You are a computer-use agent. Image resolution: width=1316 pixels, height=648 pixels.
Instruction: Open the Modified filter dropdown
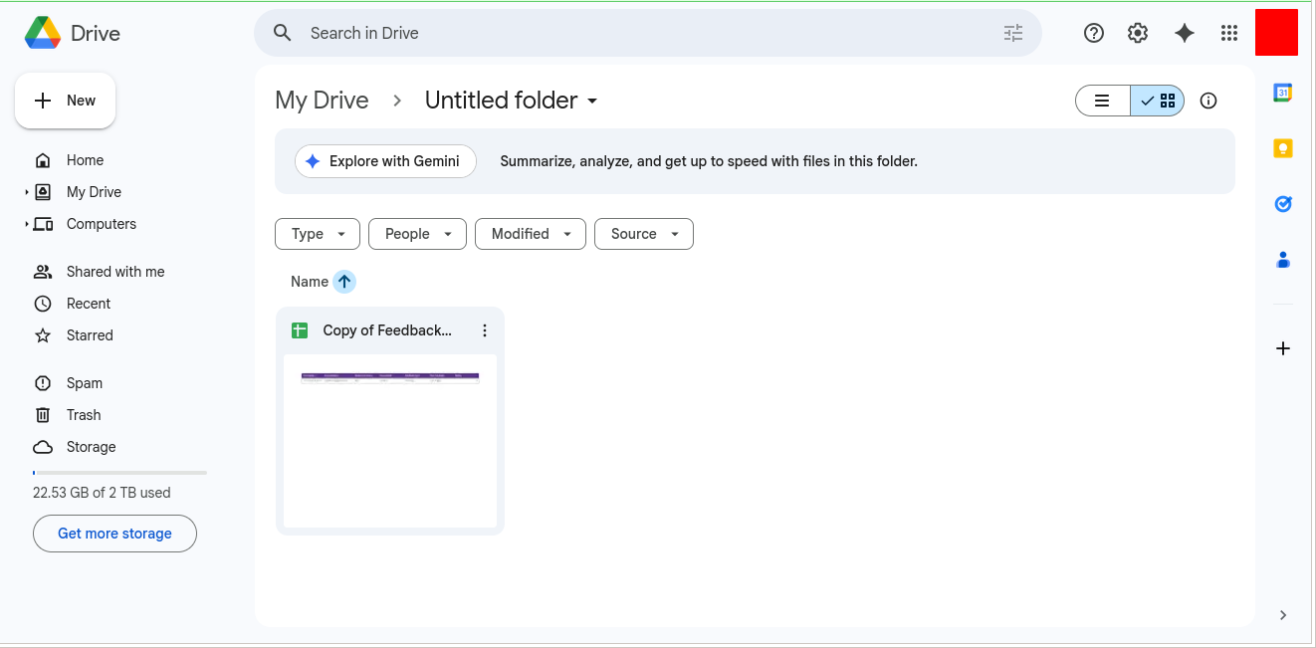[530, 233]
